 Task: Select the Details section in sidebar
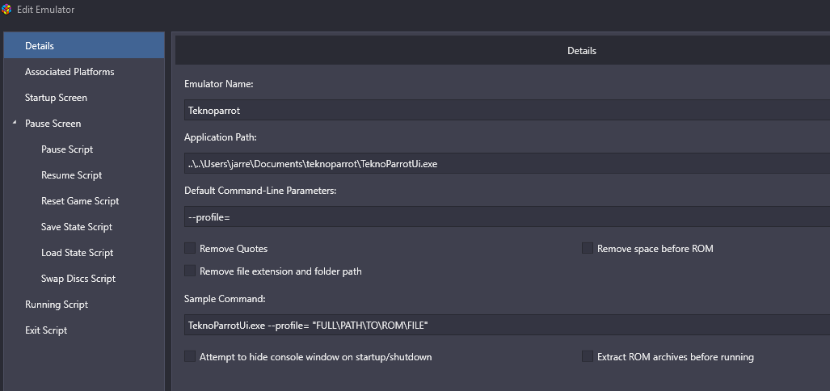84,45
